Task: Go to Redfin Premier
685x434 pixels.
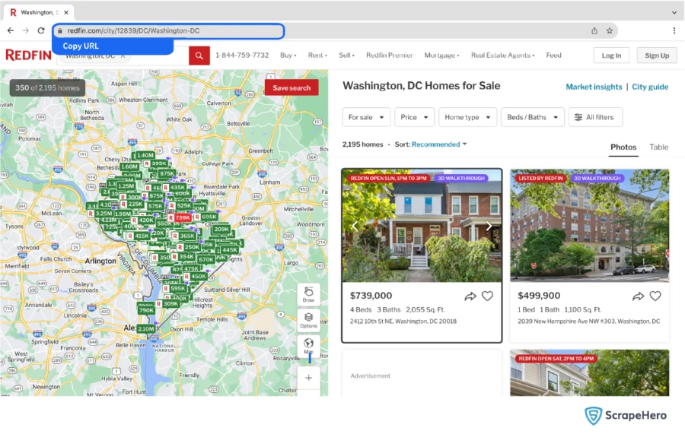Action: pos(389,55)
